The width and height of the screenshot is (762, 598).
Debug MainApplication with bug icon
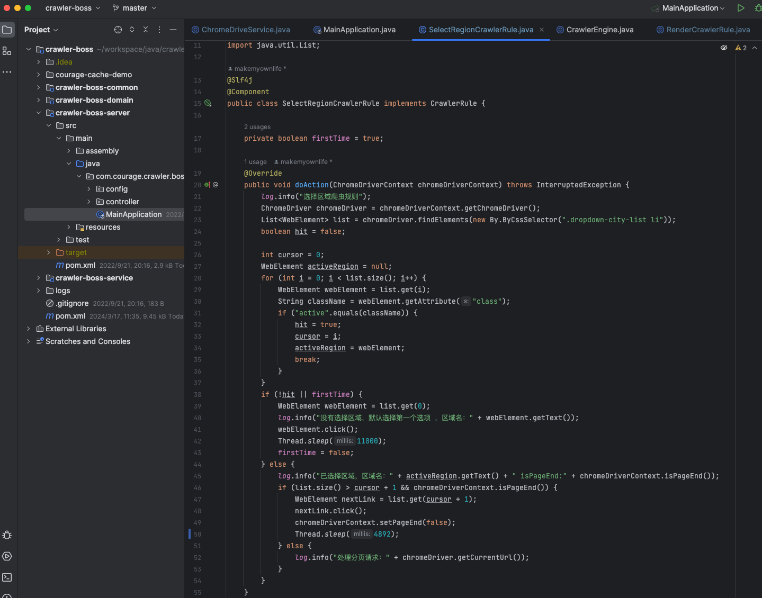point(758,8)
